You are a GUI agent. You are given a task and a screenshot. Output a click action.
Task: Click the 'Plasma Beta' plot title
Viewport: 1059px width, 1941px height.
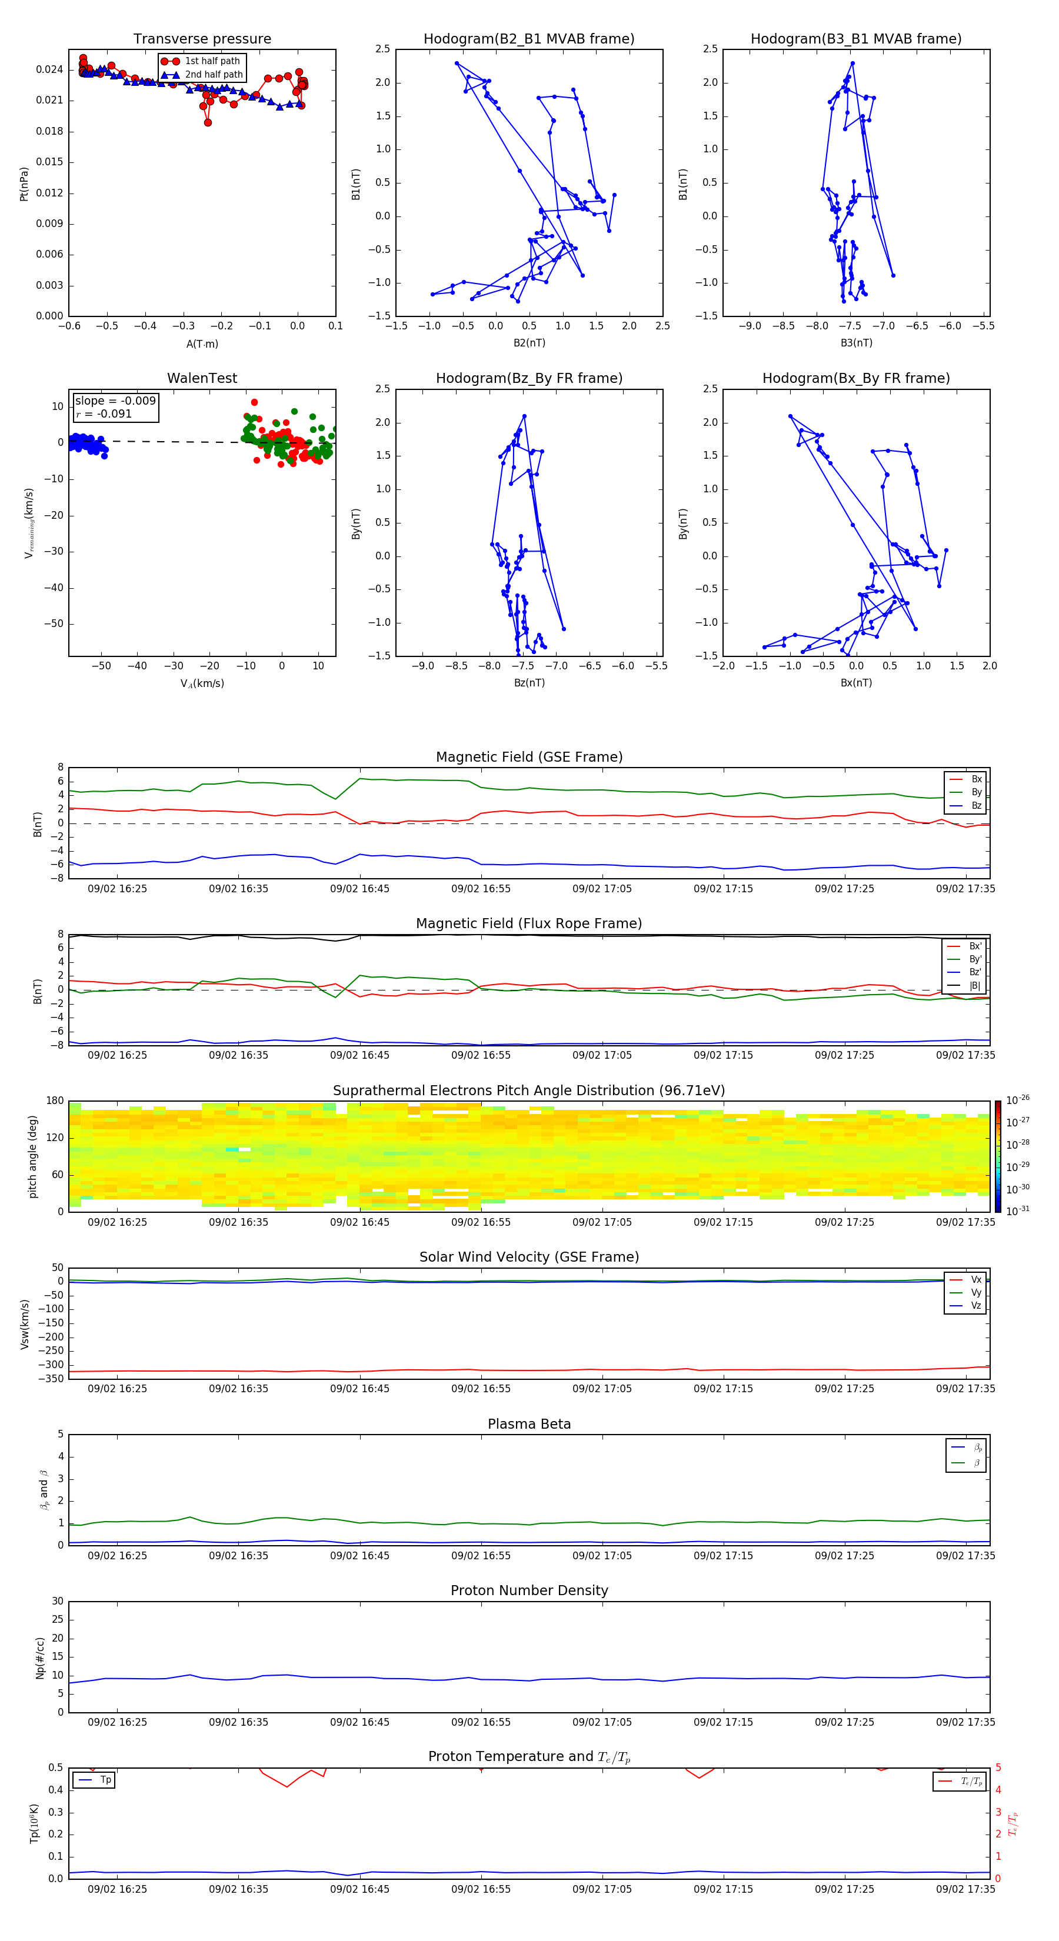point(529,1425)
